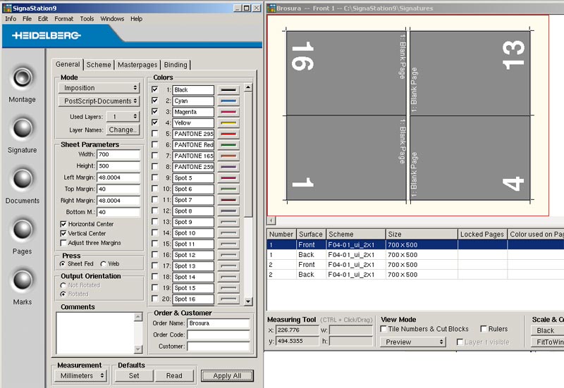This screenshot has height=388, width=564.
Task: Click the Magenta color swatch
Action: [228, 112]
